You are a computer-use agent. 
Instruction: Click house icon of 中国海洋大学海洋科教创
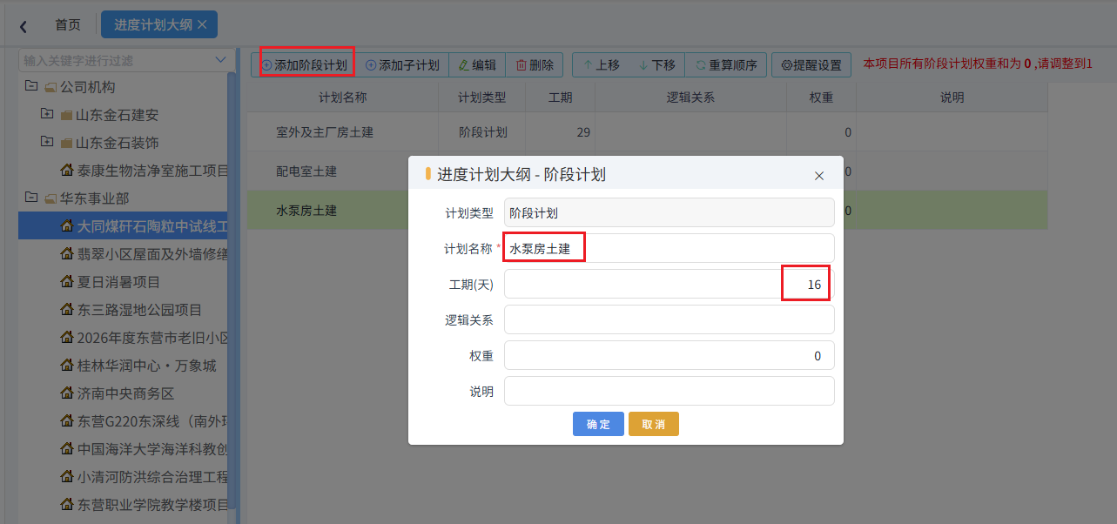[67, 448]
